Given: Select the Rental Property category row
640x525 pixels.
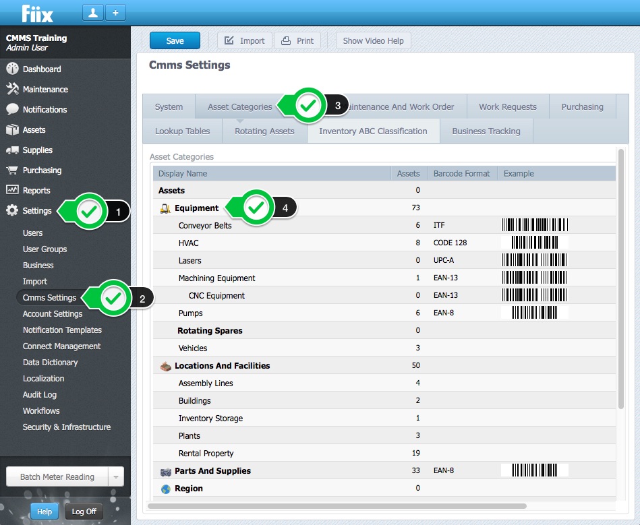Looking at the screenshot, I should point(384,453).
